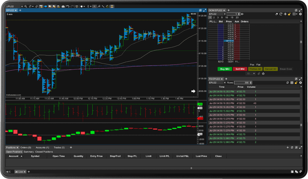Expand the link options dropdown arrow
308x179 pixels.
coord(33,6)
